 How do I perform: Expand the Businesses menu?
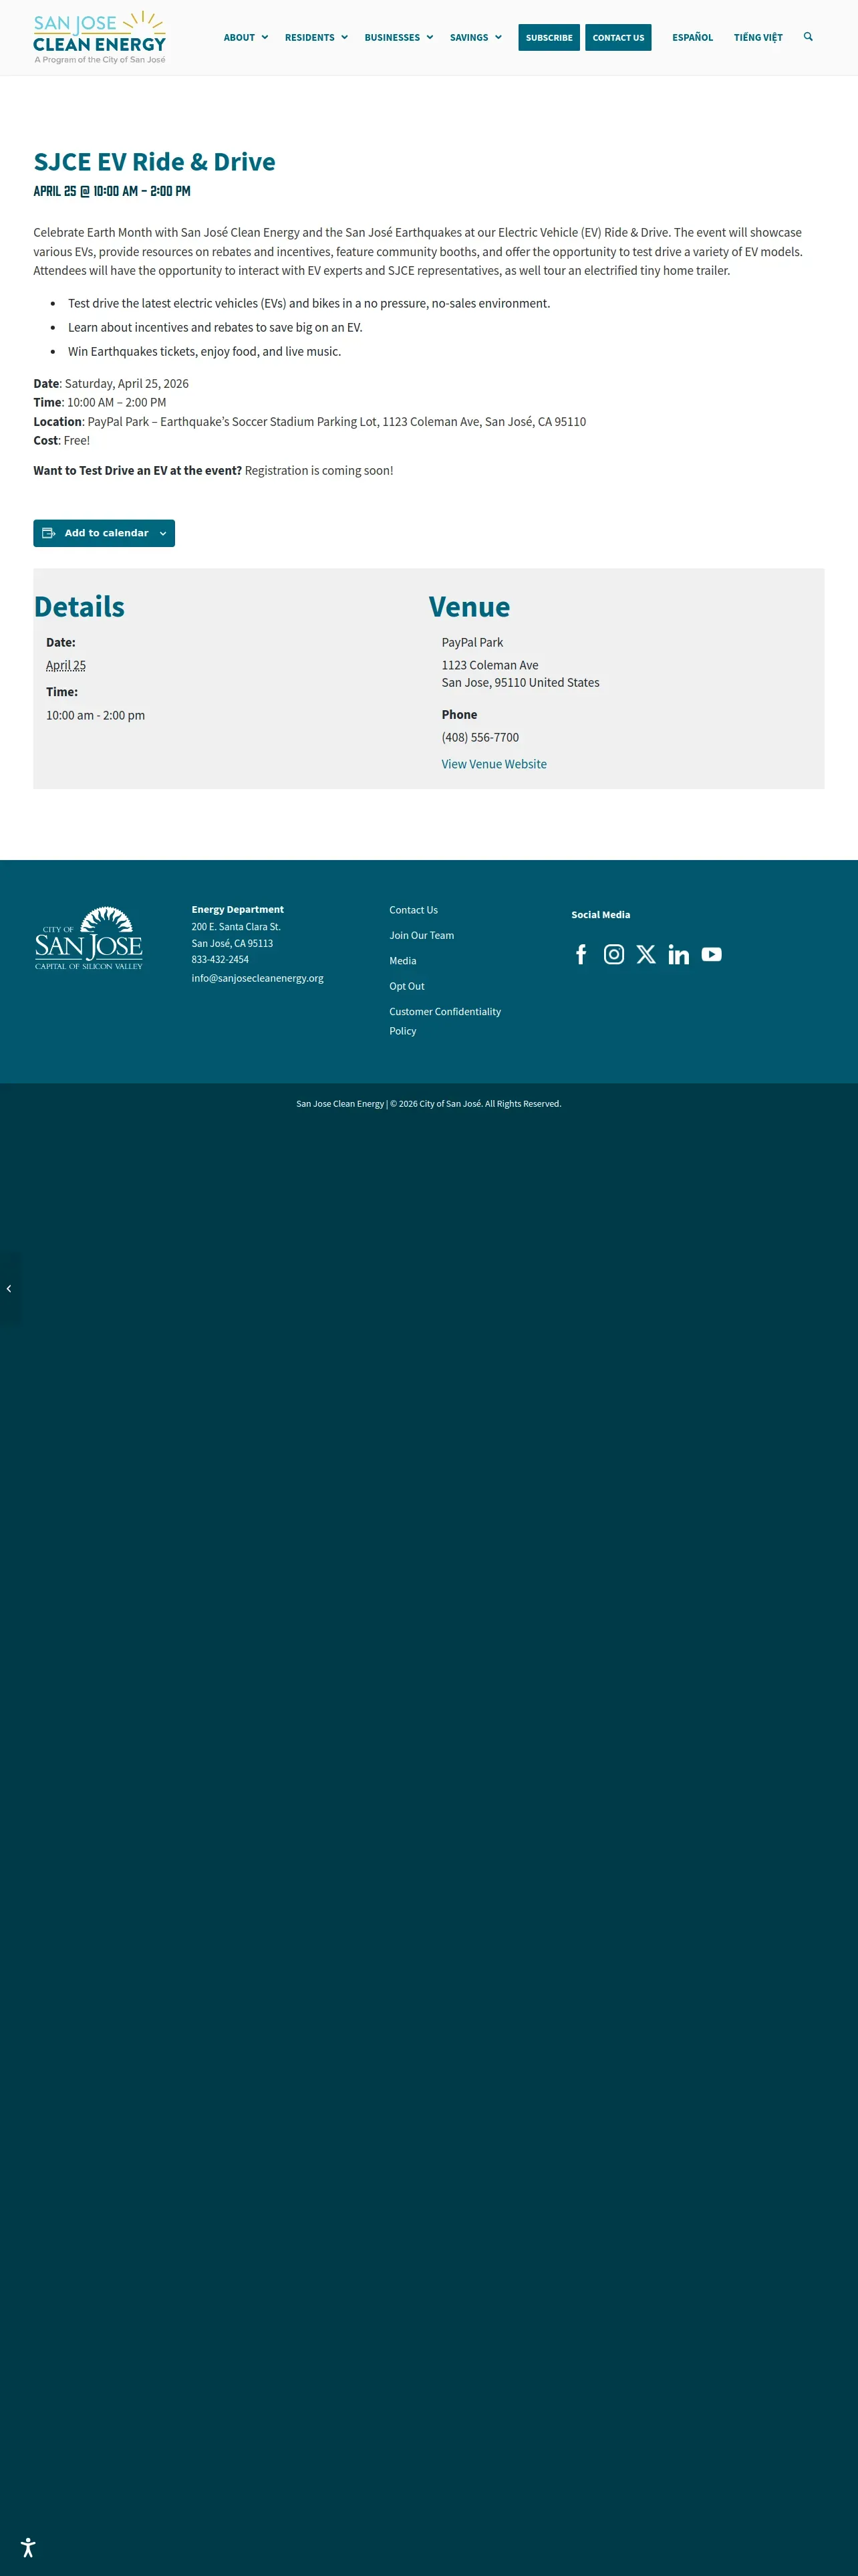tap(398, 38)
